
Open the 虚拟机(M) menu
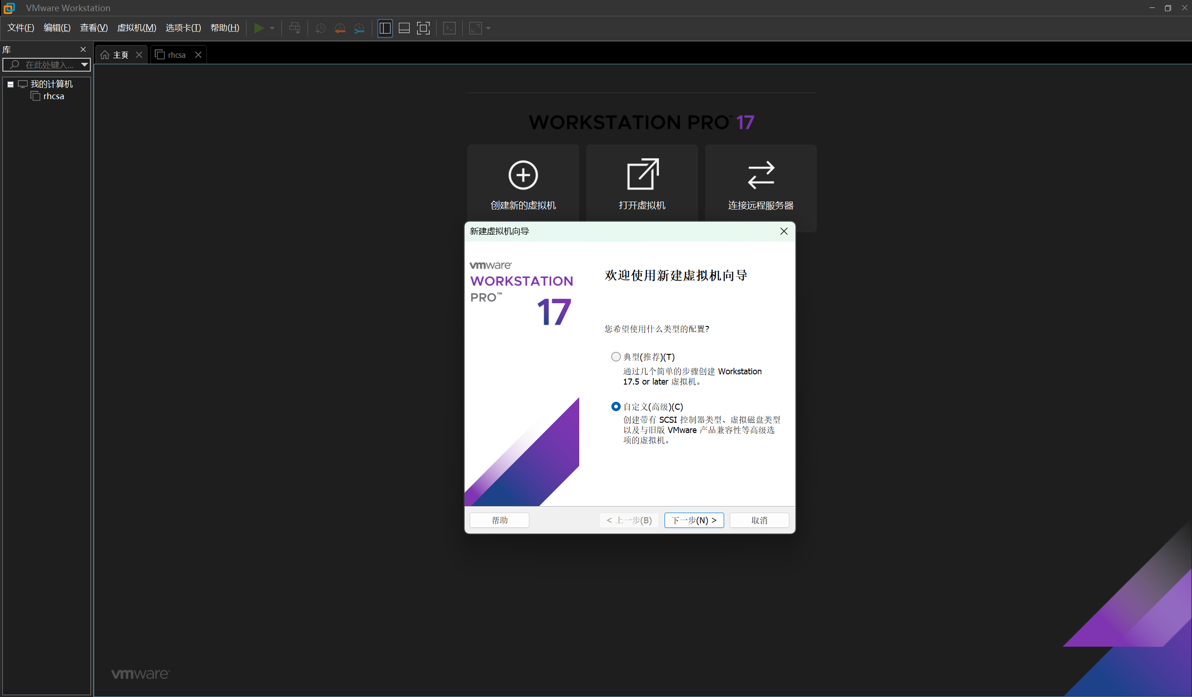pyautogui.click(x=137, y=28)
